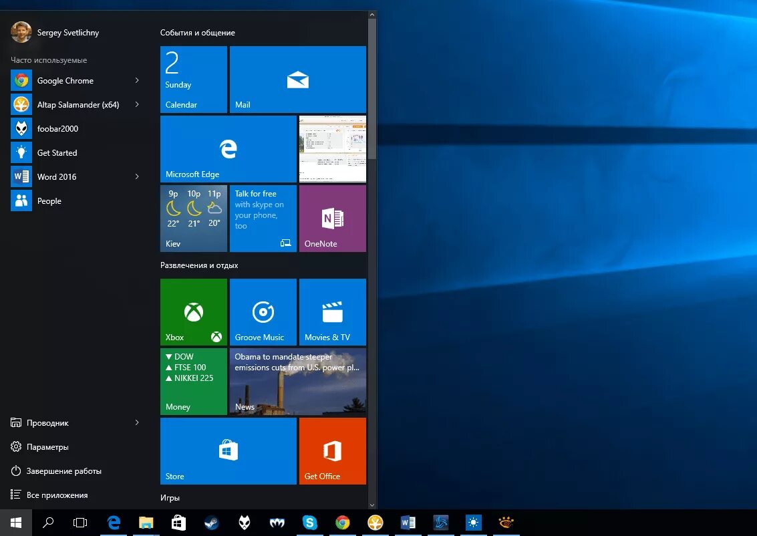Open the News tile about Obama emissions
The image size is (757, 536).
point(298,382)
